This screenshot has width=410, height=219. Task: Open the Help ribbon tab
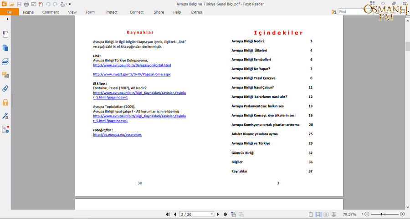click(x=177, y=12)
